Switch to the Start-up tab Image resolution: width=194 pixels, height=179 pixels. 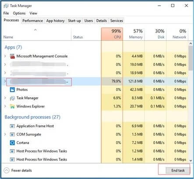74,21
